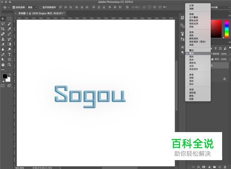
Task: Select the Magic Wand tool
Action: point(9,24)
